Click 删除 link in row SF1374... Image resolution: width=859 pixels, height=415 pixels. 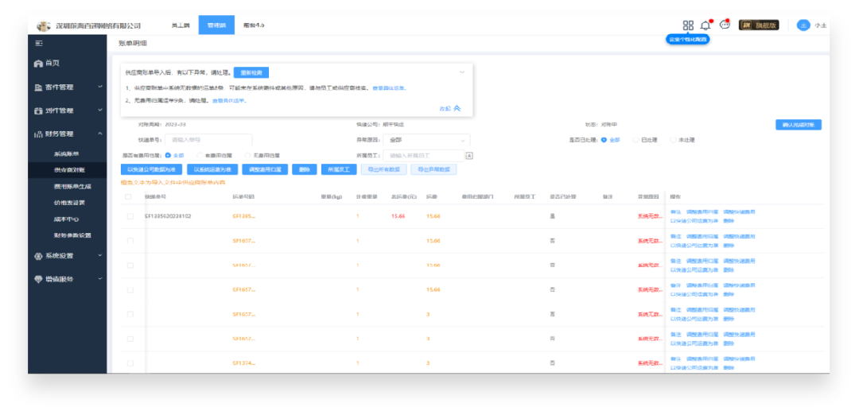coord(728,367)
